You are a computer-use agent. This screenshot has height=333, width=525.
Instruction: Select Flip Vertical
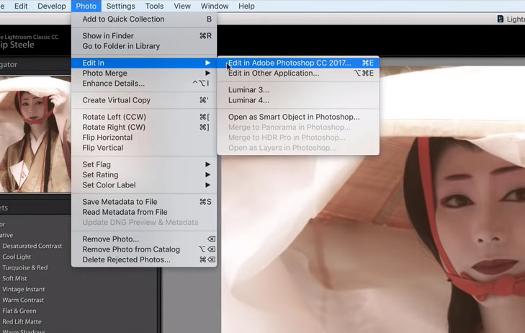(144, 148)
